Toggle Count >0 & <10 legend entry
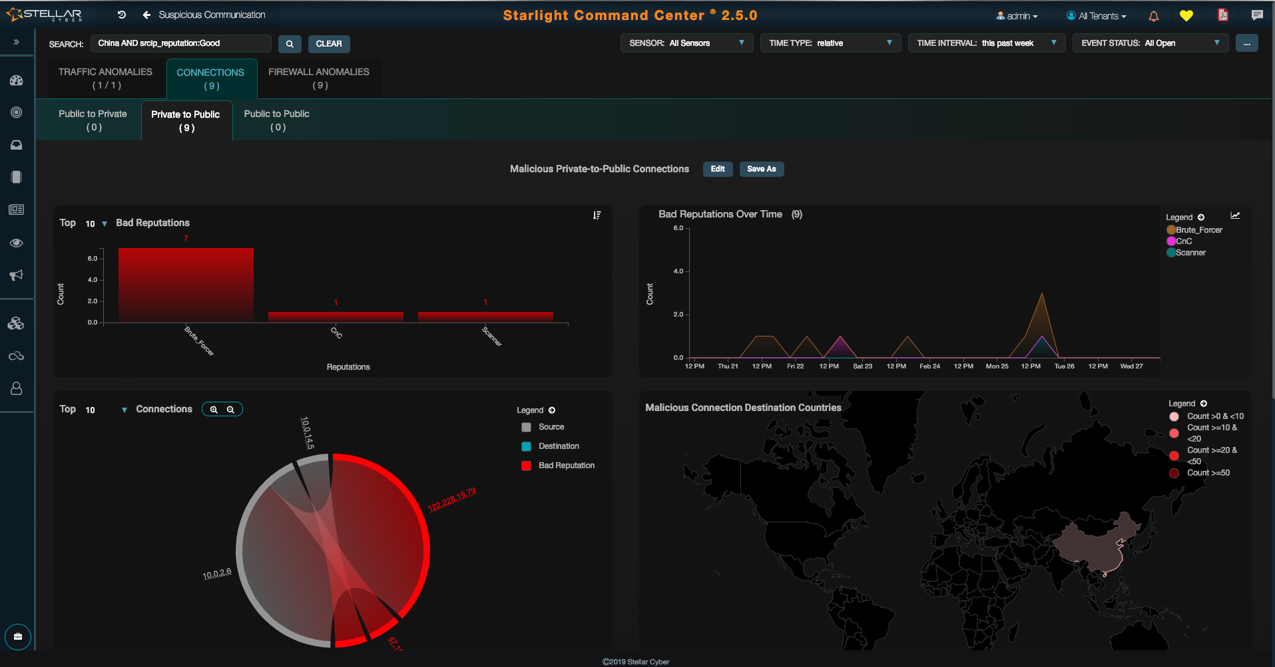The image size is (1275, 667). point(1206,416)
